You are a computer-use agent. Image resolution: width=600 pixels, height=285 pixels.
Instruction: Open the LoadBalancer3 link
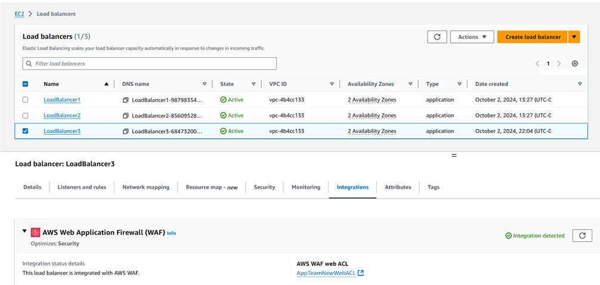point(62,131)
